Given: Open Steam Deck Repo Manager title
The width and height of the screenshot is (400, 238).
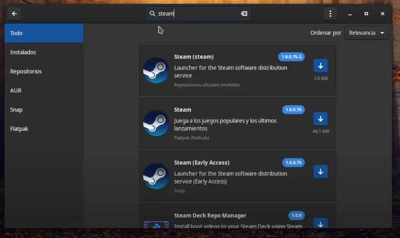Looking at the screenshot, I should pos(210,215).
